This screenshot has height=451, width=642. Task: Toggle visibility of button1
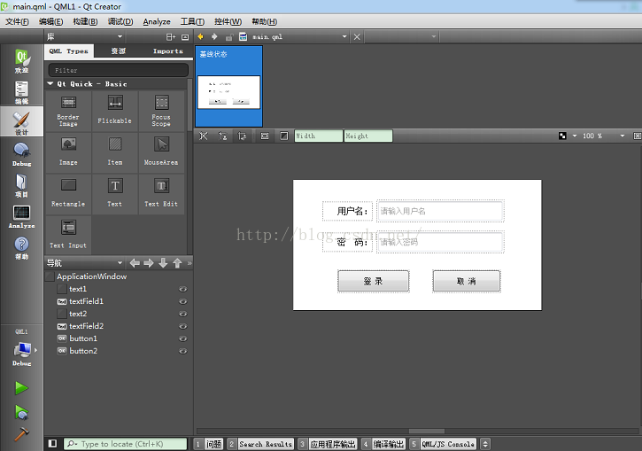coord(183,338)
